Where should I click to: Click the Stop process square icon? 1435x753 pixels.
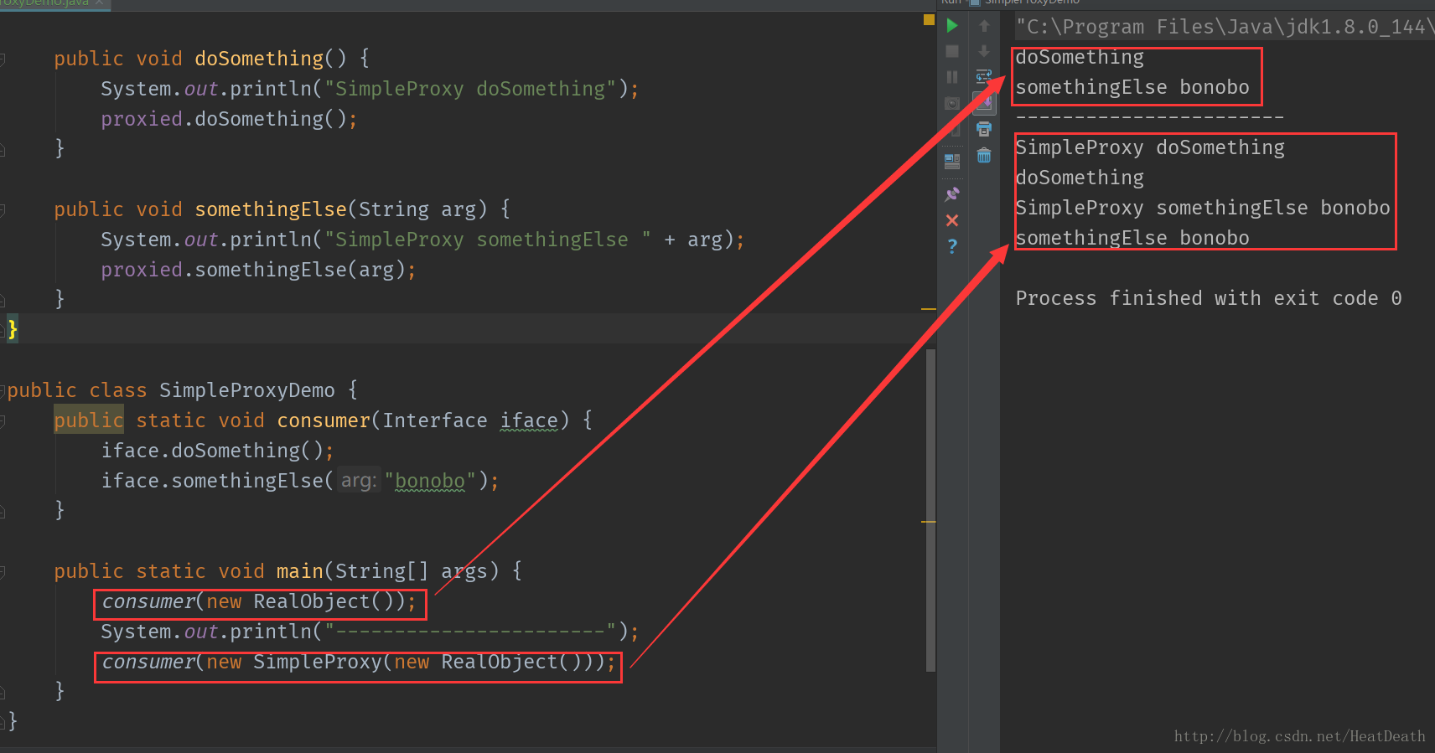[952, 51]
